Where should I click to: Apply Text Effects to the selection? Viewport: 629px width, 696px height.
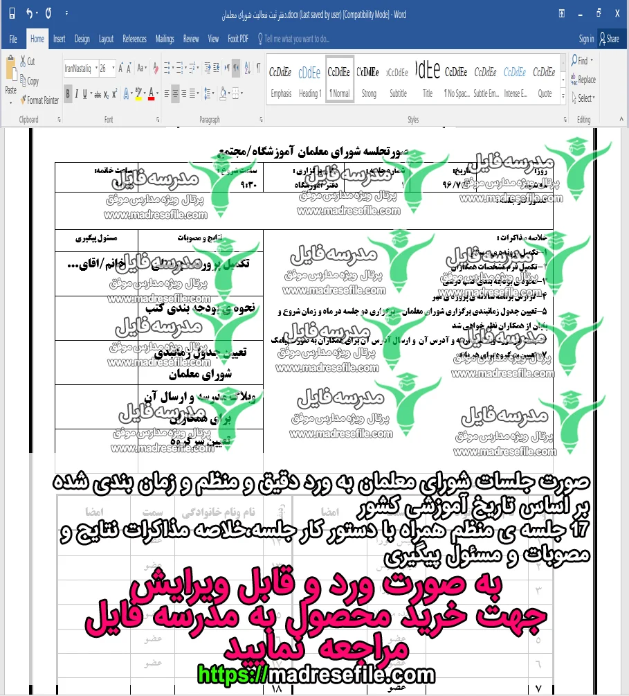point(127,93)
